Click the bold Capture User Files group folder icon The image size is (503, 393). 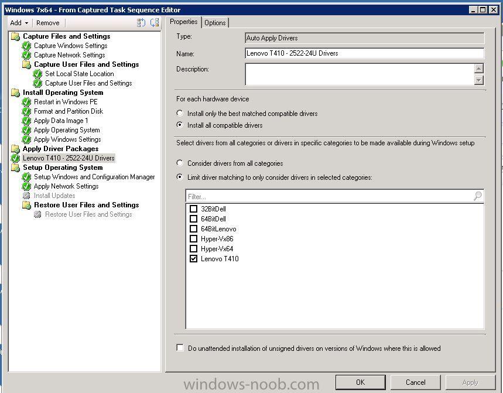(26, 64)
